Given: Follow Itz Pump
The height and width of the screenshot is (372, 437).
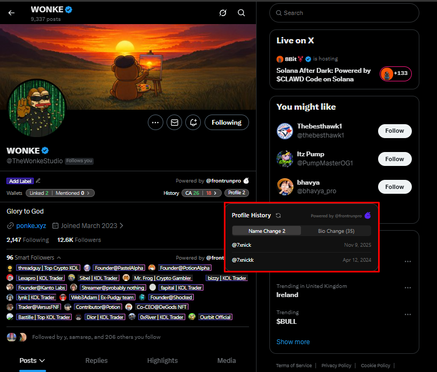Looking at the screenshot, I should point(395,159).
